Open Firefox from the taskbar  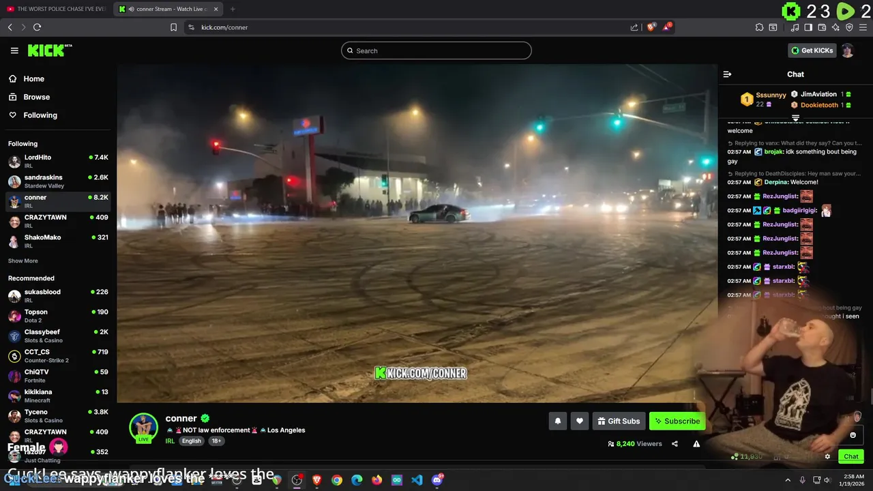point(377,480)
